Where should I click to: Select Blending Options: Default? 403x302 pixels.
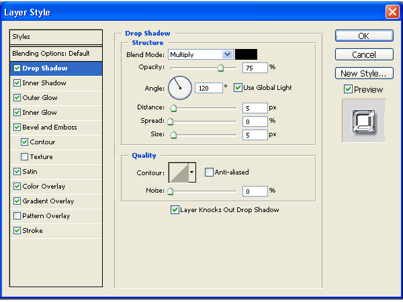pyautogui.click(x=56, y=53)
